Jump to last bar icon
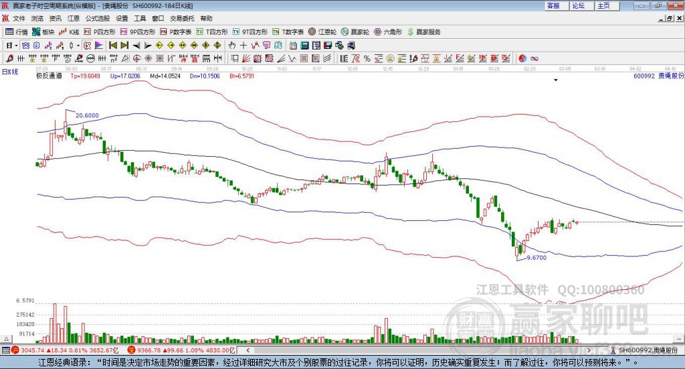This screenshot has height=369, width=685. pos(124,46)
